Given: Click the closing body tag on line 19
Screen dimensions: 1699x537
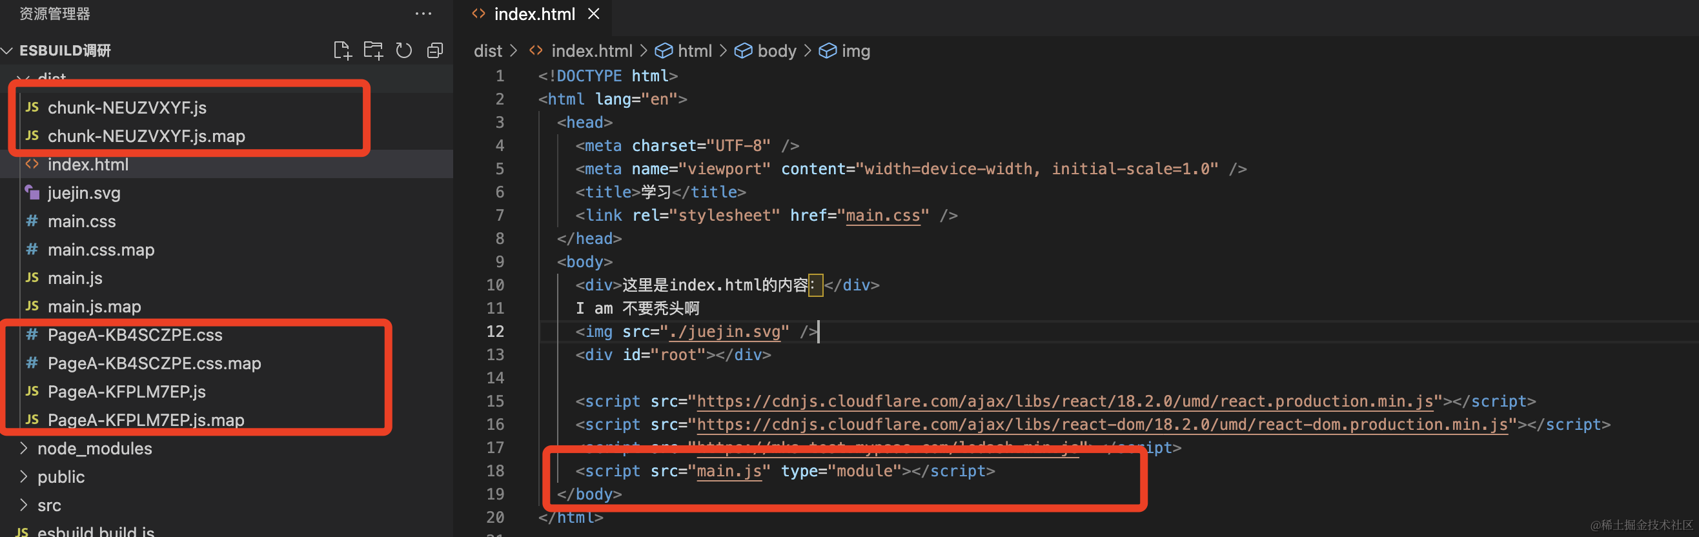Looking at the screenshot, I should click(x=589, y=494).
